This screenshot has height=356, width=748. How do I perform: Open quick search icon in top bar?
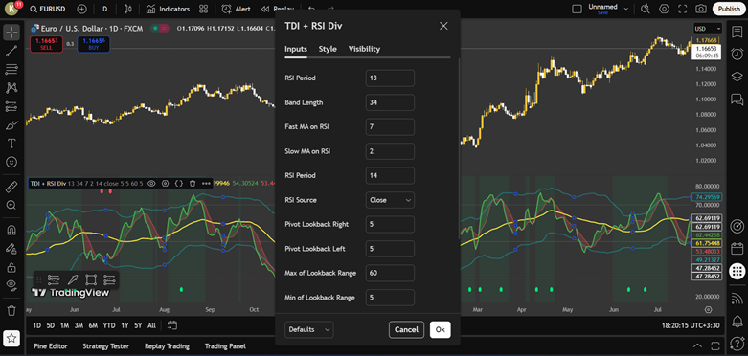click(x=646, y=9)
